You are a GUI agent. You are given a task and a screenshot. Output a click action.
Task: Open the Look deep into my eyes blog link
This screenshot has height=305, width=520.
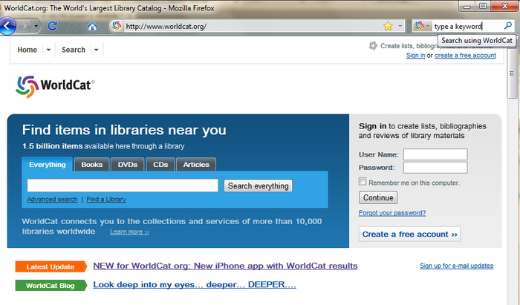coord(195,285)
